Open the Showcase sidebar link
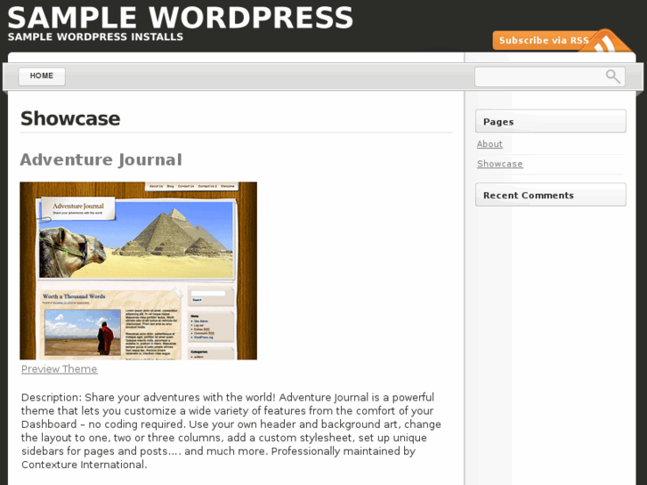This screenshot has height=485, width=647. (x=499, y=164)
